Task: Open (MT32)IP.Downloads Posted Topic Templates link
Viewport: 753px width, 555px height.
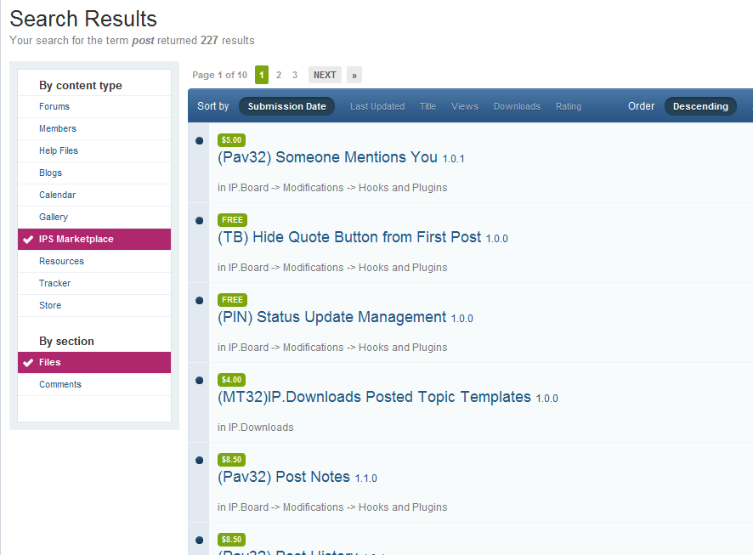Action: (374, 397)
